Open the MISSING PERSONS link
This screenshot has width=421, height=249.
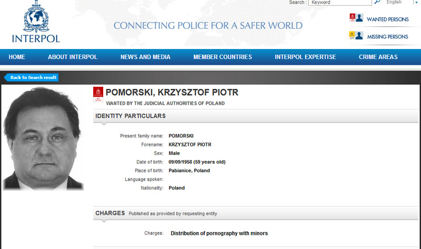(x=387, y=37)
